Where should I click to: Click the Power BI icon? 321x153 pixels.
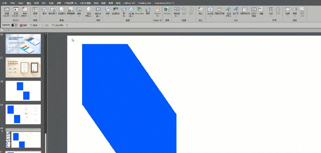(157, 12)
